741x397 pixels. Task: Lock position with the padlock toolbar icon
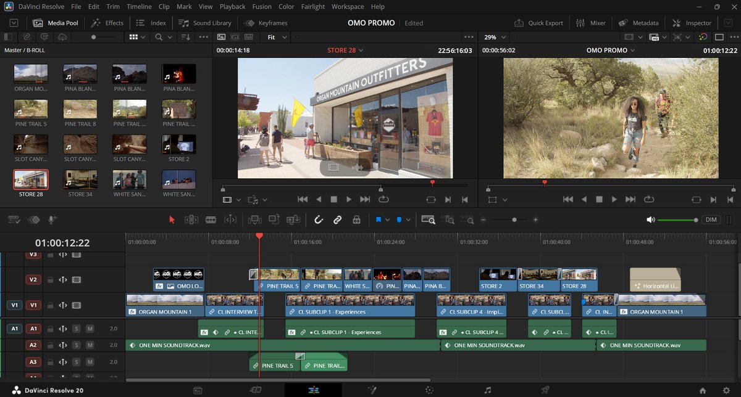pyautogui.click(x=356, y=219)
